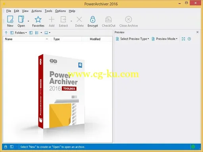The image size is (203, 152).
Task: Click the status bar panel layout icon
Action: pyautogui.click(x=11, y=147)
